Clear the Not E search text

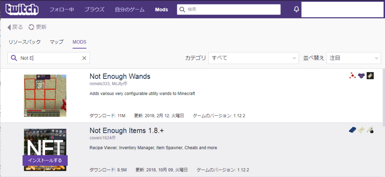coord(84,58)
